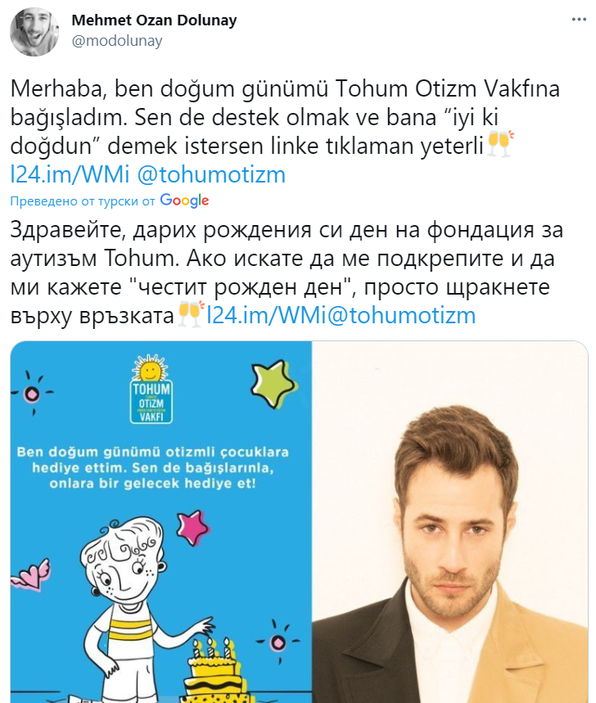Click the Tohum Otizm Vakfı logo
Screen dimensions: 596x703
tap(151, 390)
